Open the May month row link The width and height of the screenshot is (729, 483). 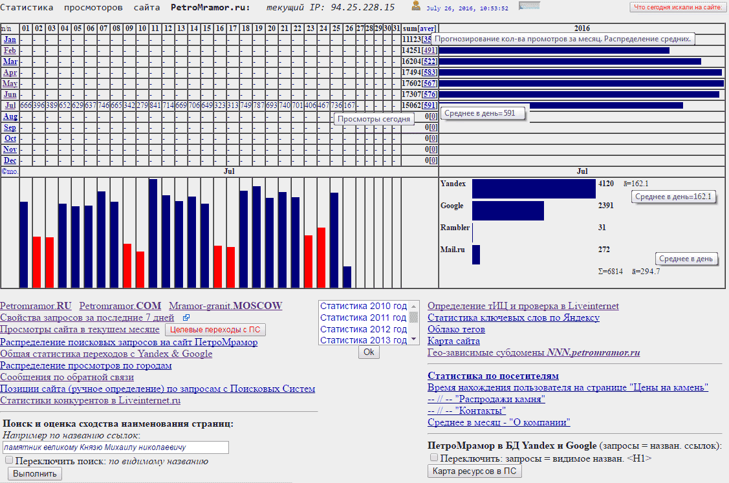pos(10,83)
